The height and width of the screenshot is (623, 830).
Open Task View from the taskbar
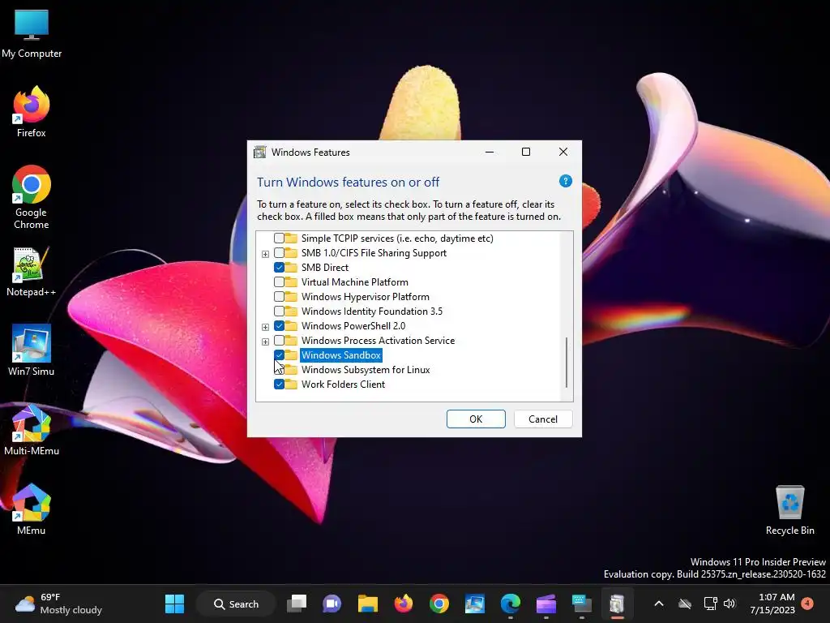click(297, 604)
